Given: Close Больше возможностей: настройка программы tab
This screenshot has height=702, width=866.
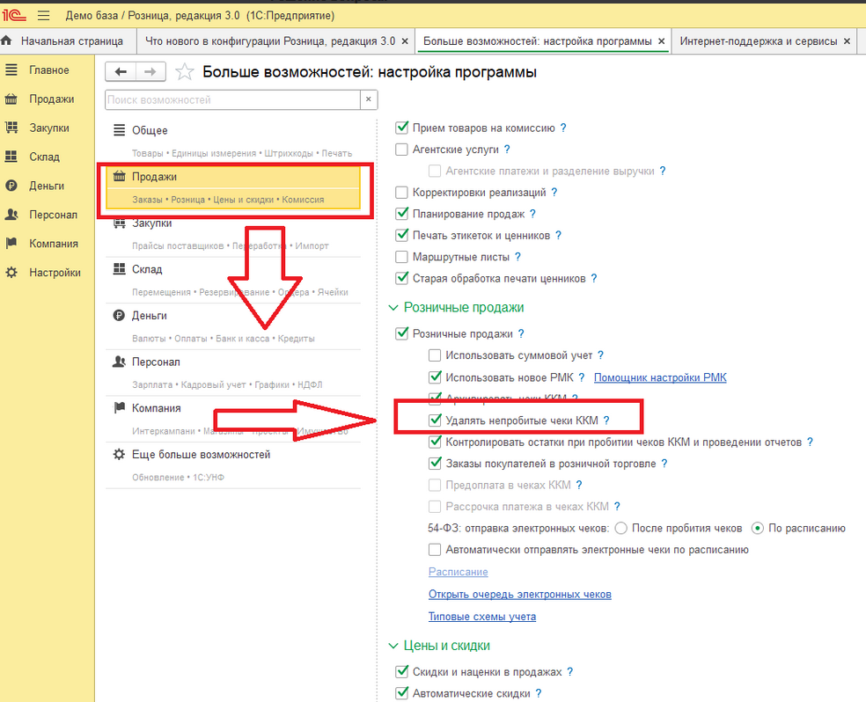Looking at the screenshot, I should (661, 41).
